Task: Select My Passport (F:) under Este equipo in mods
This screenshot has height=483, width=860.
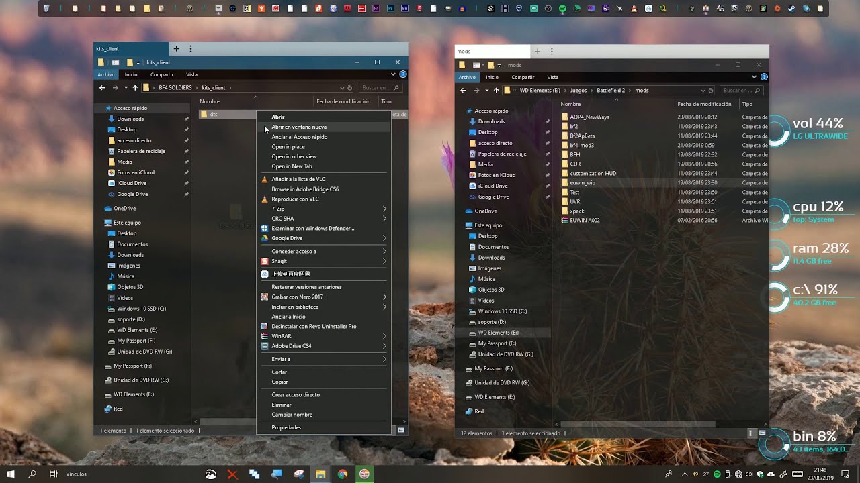Action: coord(497,343)
